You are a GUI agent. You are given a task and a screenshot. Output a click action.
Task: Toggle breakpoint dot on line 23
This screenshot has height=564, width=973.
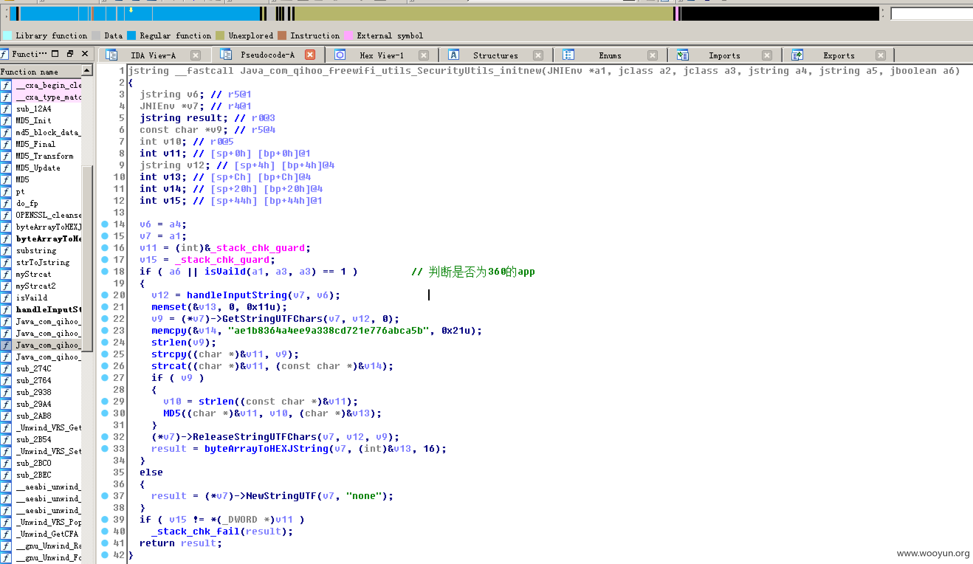coord(104,330)
